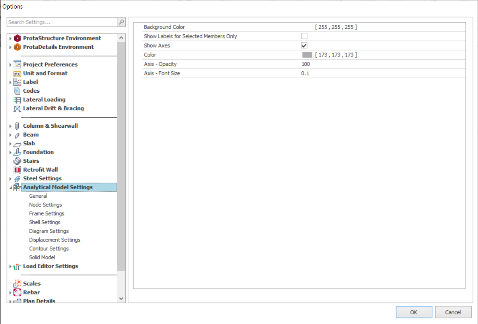
Task: Uncheck the Show Axes checkbox
Action: click(x=304, y=46)
